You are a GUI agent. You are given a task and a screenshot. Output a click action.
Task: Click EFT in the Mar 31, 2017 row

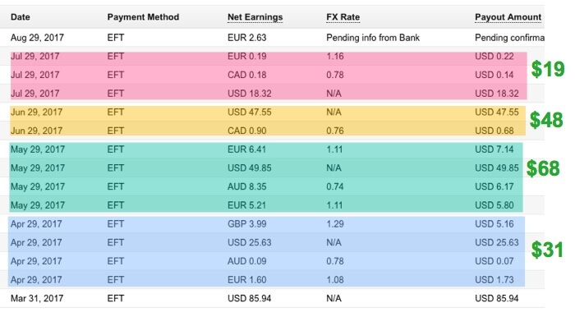coord(116,298)
